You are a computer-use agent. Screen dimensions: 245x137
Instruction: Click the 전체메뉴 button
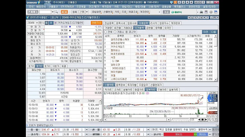(x=33, y=12)
